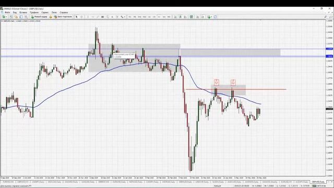Screen dimensions: 334x188
Task: Switch timeframe to M30
Action: coord(145,17)
